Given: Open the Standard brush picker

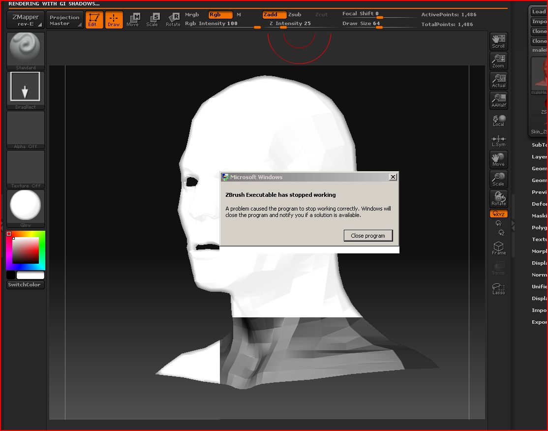Looking at the screenshot, I should [x=26, y=51].
